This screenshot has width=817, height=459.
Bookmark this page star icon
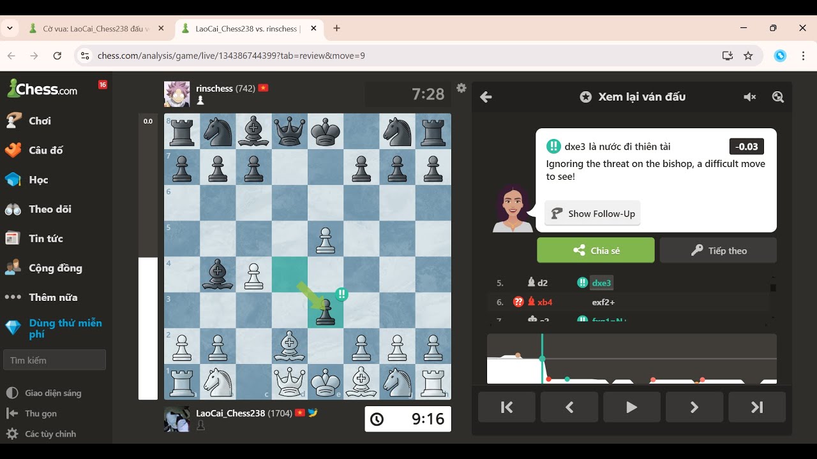[748, 55]
